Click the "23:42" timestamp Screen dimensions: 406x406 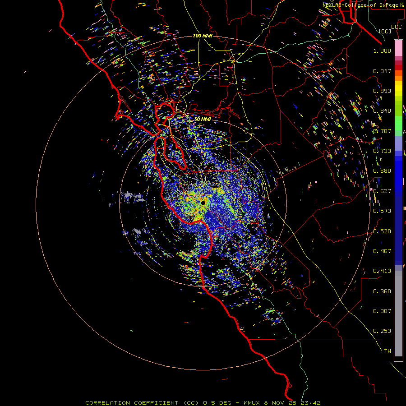310,403
